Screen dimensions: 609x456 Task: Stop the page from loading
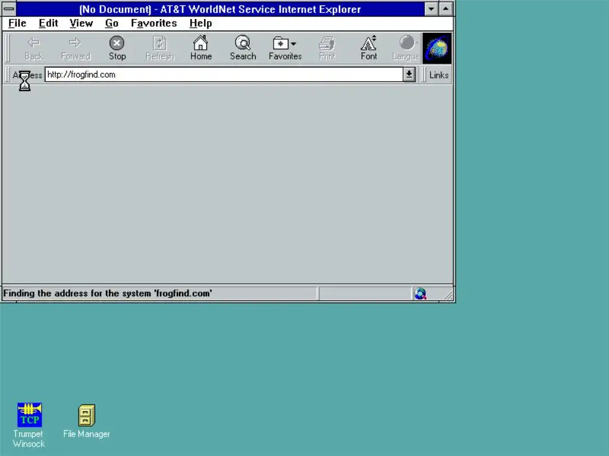[117, 48]
